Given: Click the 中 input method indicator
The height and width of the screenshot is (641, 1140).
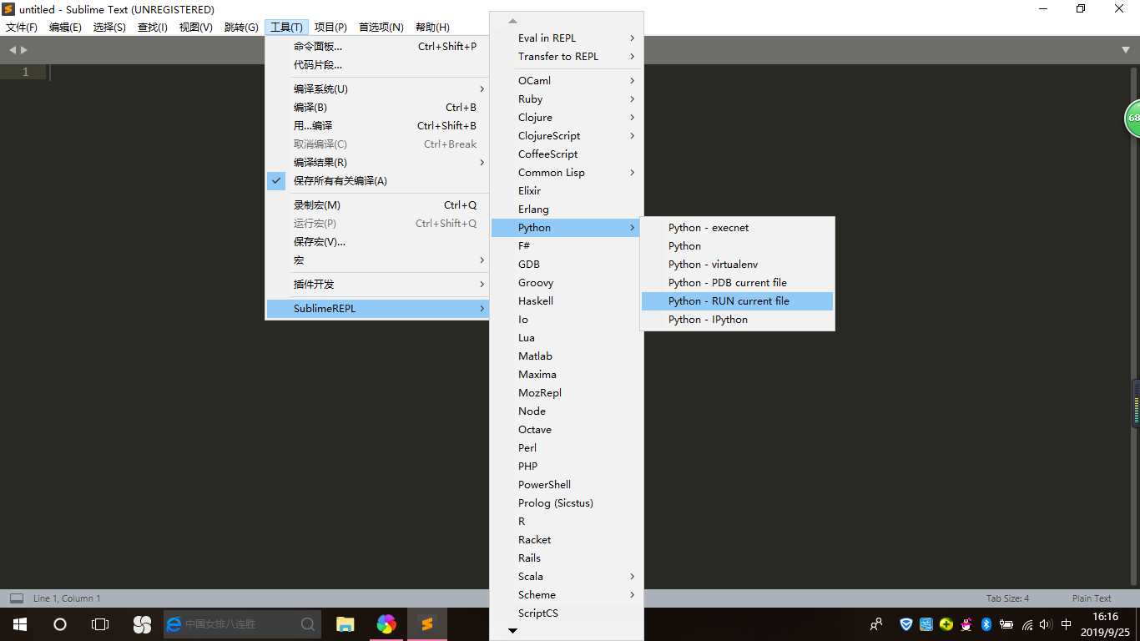Looking at the screenshot, I should pos(1066,624).
